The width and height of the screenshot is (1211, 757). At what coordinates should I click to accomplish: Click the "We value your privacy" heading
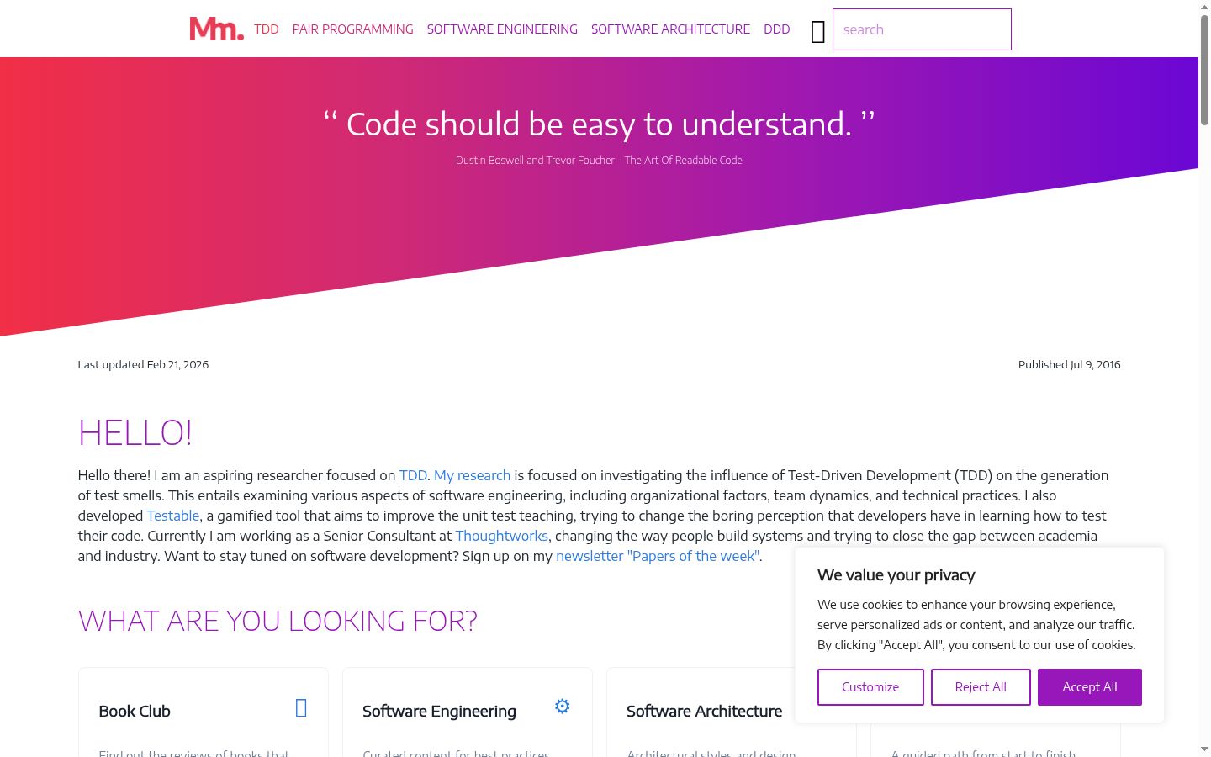(896, 574)
